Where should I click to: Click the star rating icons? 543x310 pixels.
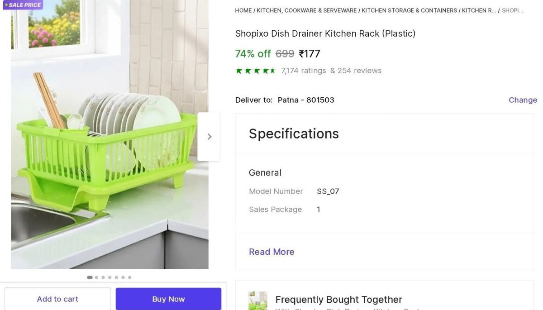pos(256,71)
